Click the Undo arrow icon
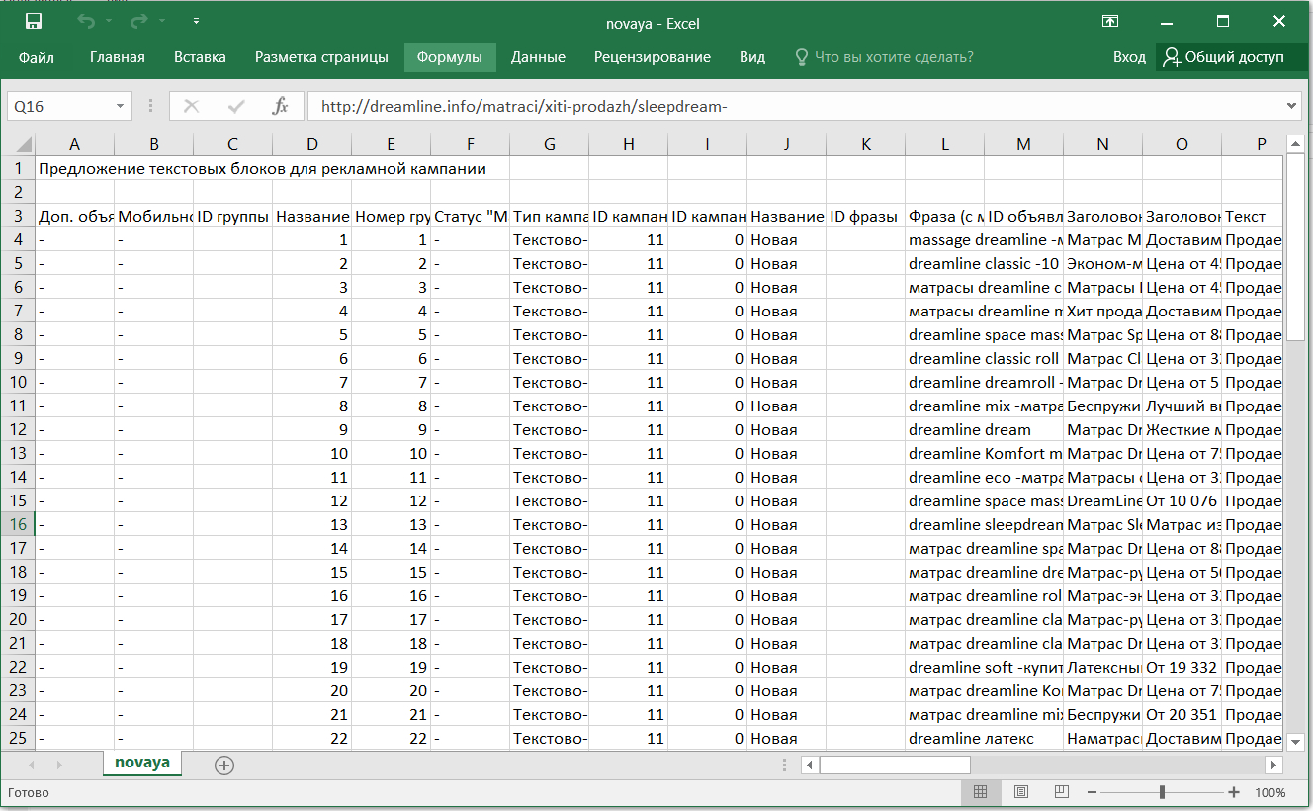1313x811 pixels. [86, 21]
